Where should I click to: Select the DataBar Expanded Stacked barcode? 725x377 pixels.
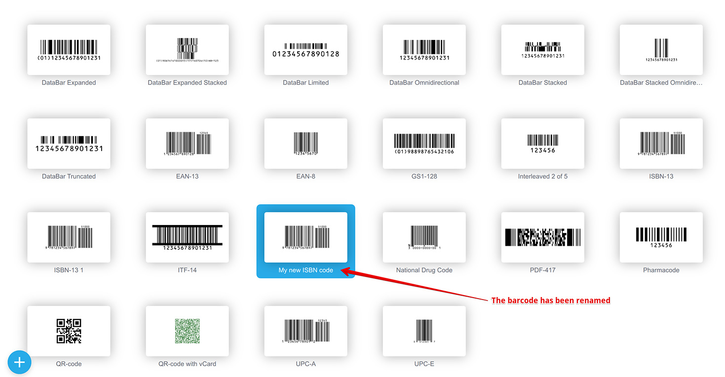coord(187,49)
